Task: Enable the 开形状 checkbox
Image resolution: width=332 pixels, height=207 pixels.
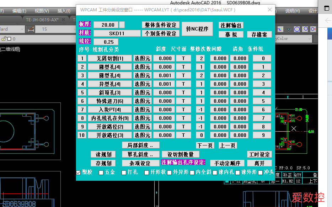Action: click(x=146, y=172)
